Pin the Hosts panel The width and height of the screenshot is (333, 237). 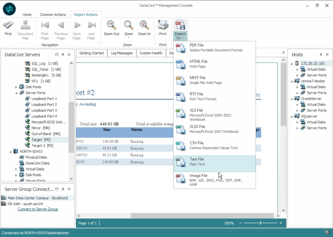click(x=321, y=55)
